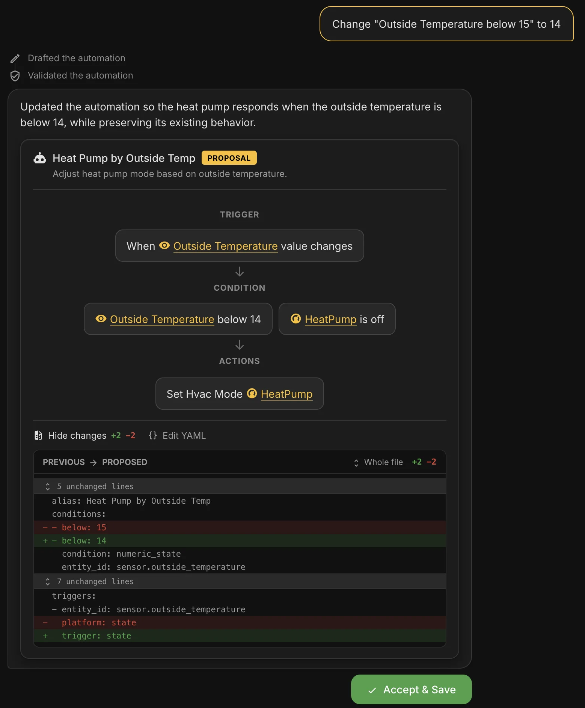This screenshot has height=708, width=585.
Task: Click the added line "below: 14"
Action: pos(240,540)
